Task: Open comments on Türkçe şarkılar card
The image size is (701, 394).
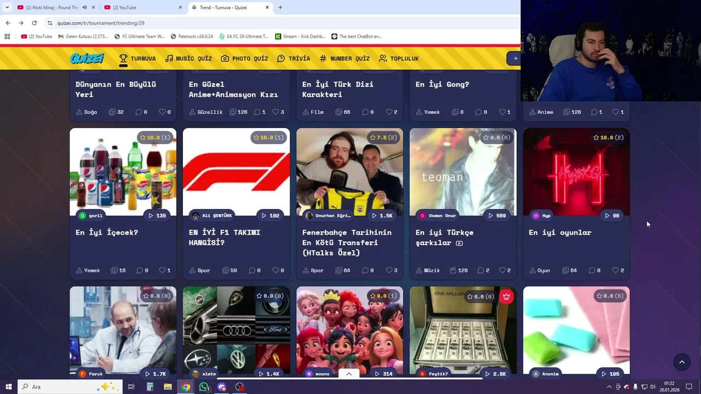Action: pos(483,270)
